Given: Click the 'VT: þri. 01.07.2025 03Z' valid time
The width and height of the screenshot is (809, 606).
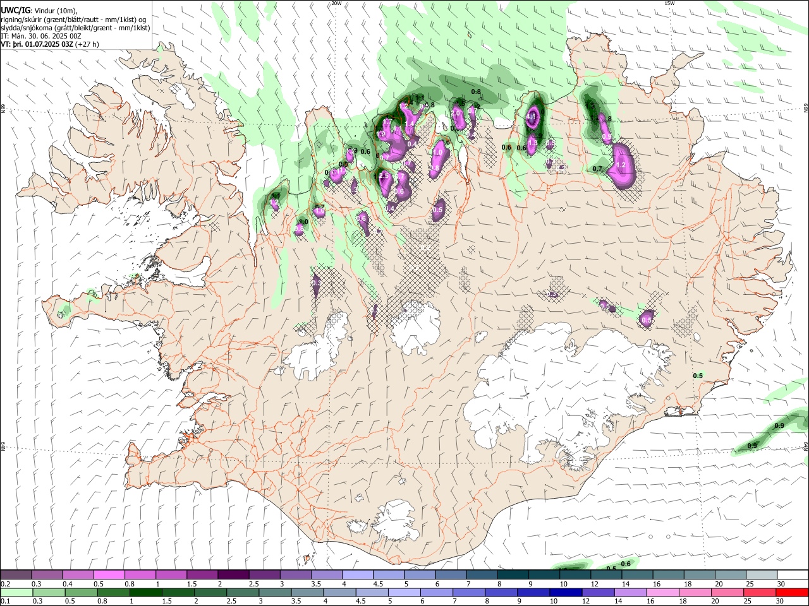Looking at the screenshot, I should coord(37,44).
